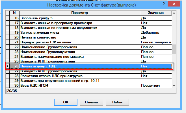This screenshot has width=186, height=113.
Task: Click value 'Да' for Заполнять графу 5
Action: (156, 18)
